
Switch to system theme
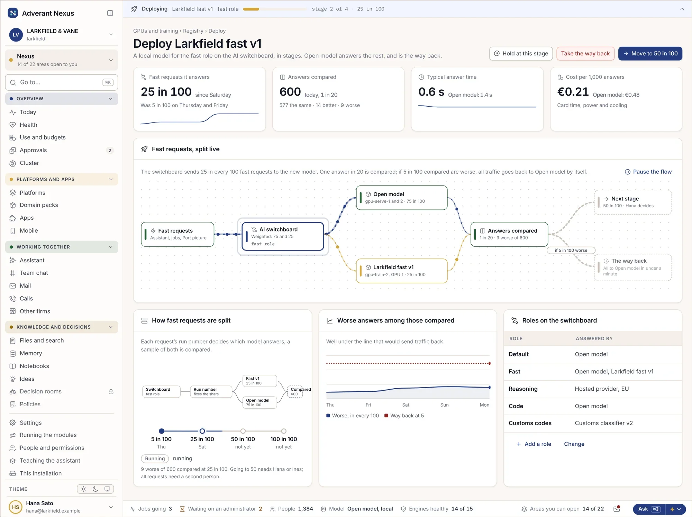[x=107, y=489]
